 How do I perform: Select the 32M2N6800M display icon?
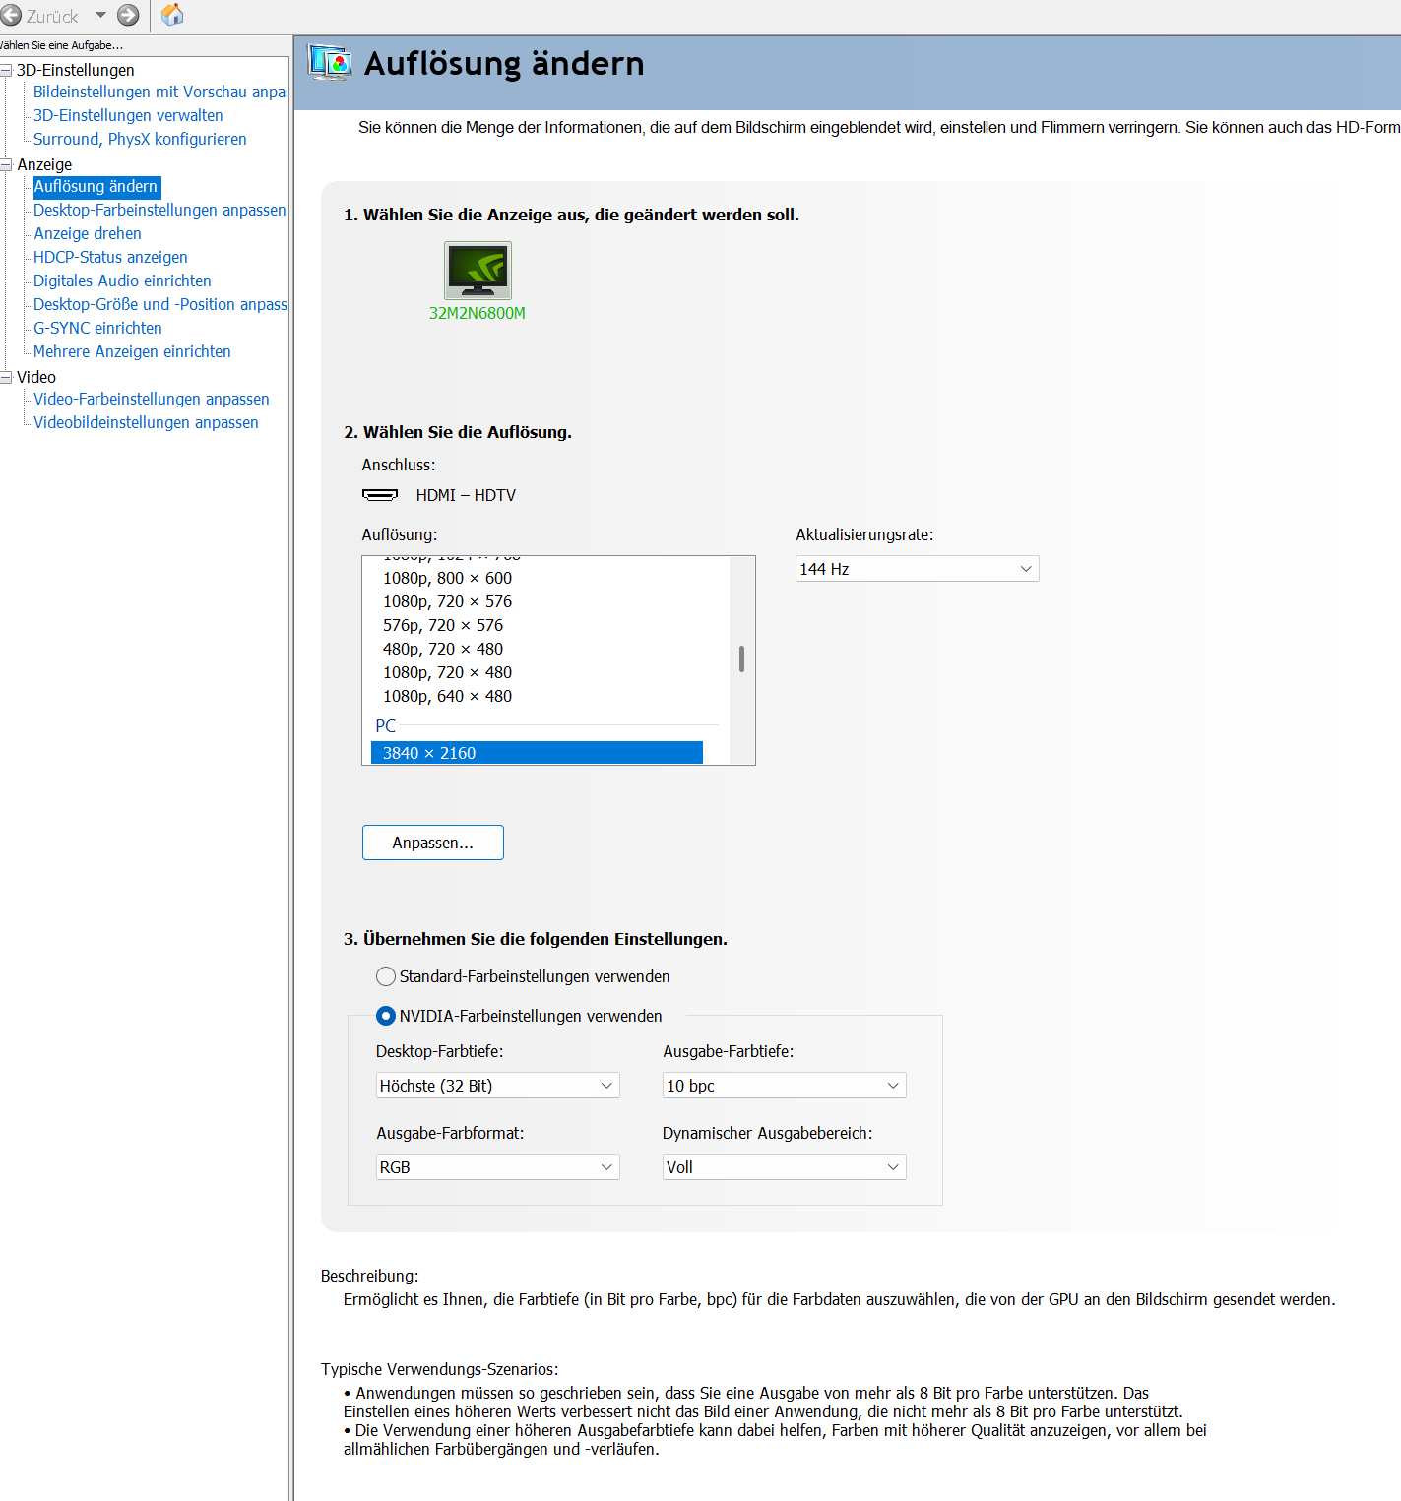coord(478,271)
